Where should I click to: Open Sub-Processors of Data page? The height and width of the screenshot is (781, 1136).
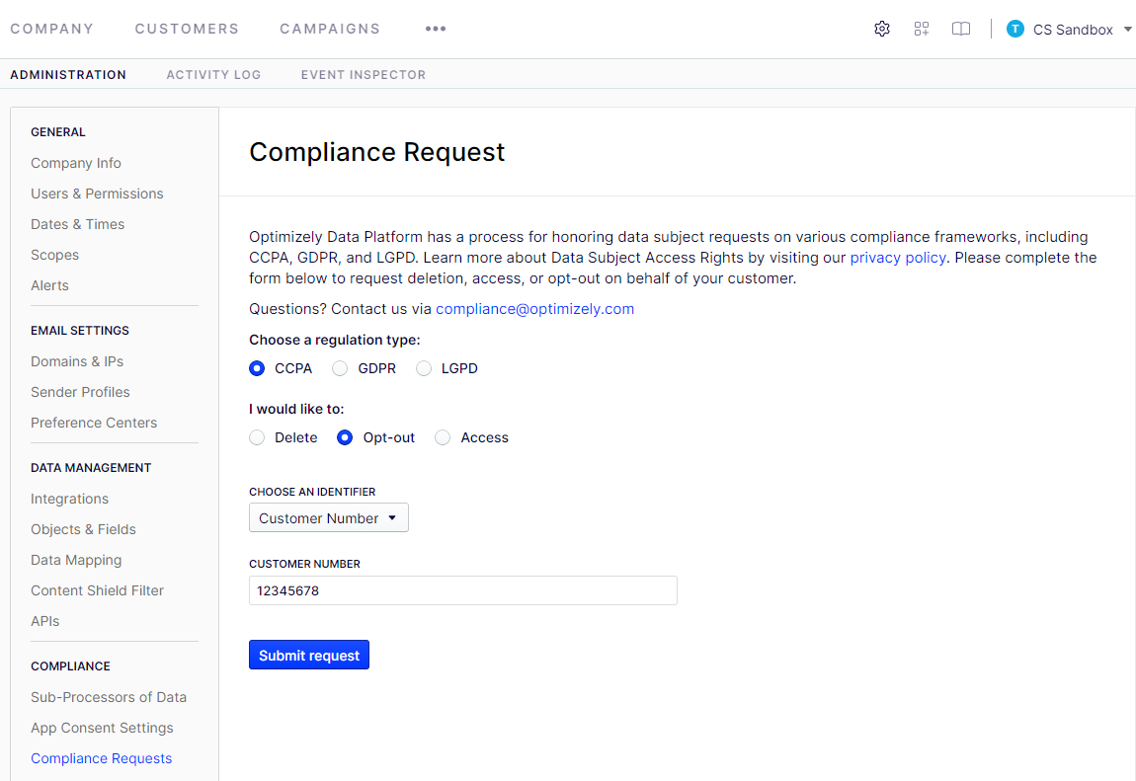click(109, 697)
